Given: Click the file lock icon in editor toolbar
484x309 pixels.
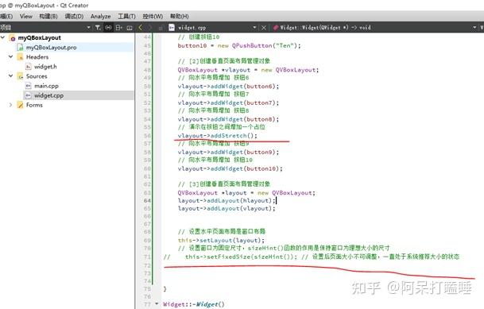Looking at the screenshot, I should tap(161, 28).
